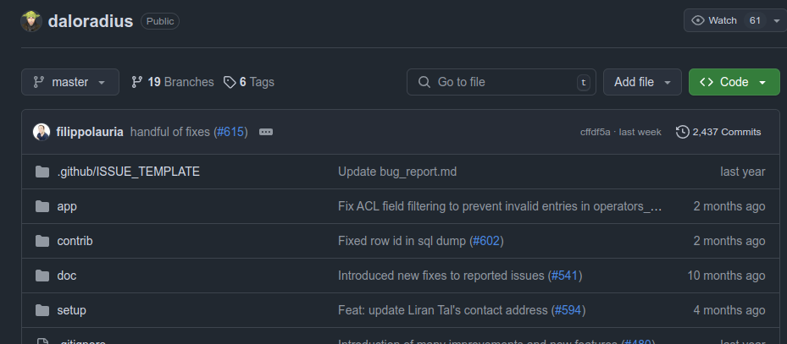The height and width of the screenshot is (344, 787).
Task: Open pull request #615 link
Action: [x=230, y=132]
